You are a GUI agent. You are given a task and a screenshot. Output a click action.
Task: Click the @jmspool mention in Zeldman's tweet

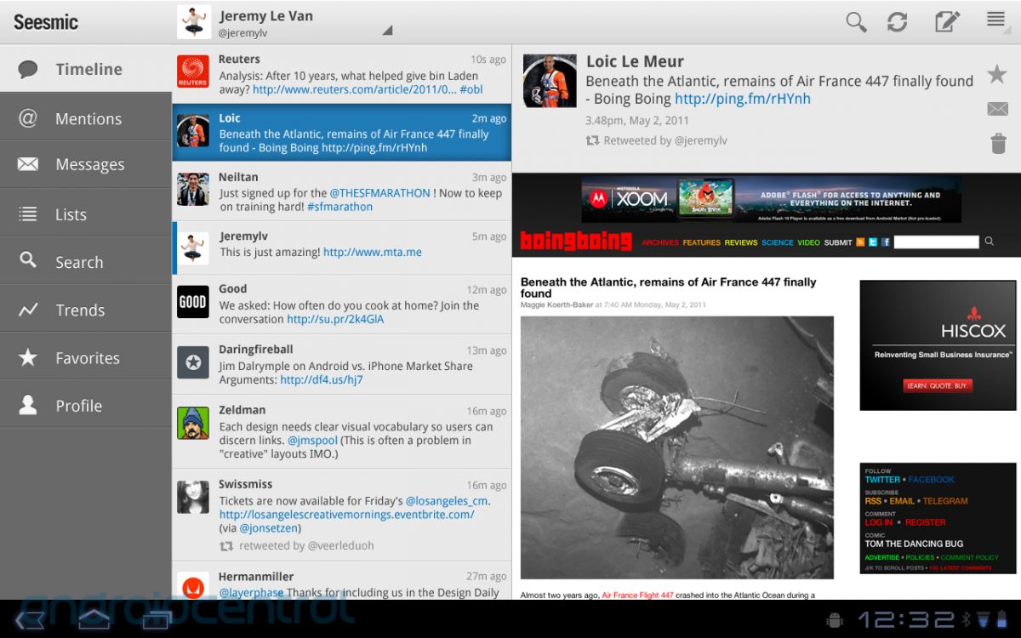click(x=312, y=441)
